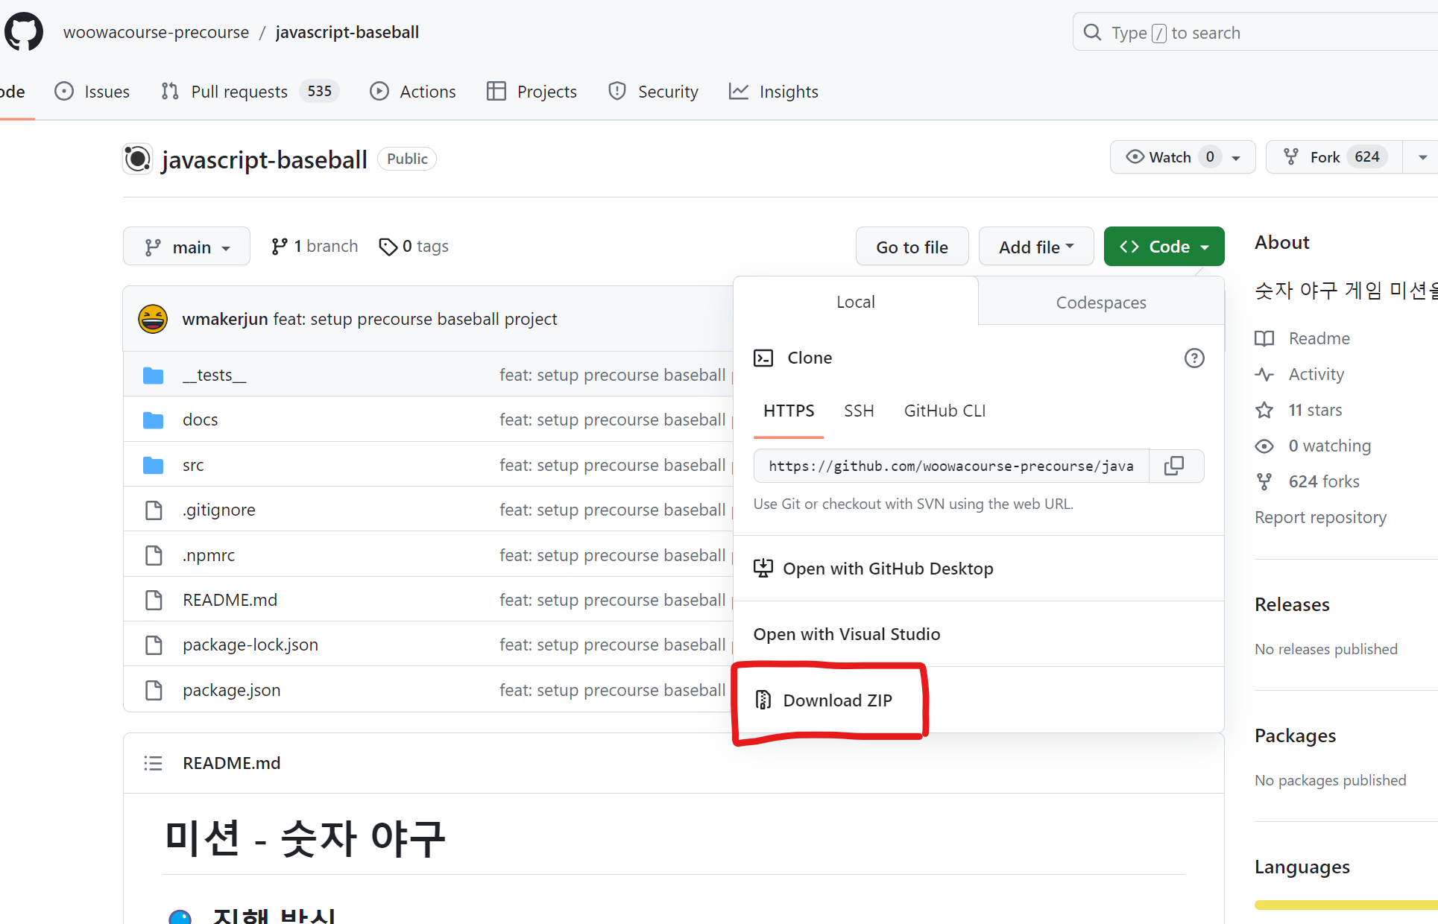Open the woowacourse-precourse owner link
Screen dimensions: 1438x924
156,32
